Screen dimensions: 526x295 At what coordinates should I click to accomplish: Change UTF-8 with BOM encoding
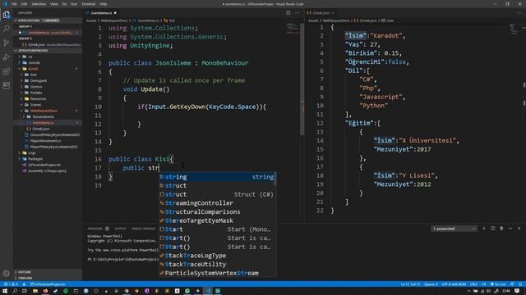[x=454, y=284]
